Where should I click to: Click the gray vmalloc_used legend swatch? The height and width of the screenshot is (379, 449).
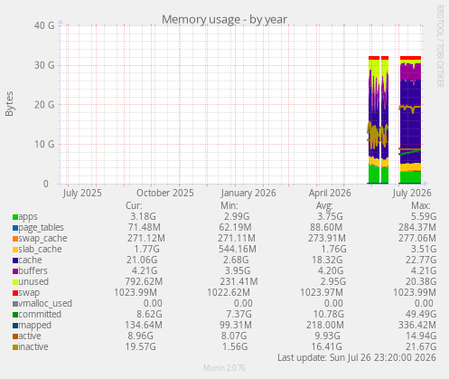[x=15, y=304]
